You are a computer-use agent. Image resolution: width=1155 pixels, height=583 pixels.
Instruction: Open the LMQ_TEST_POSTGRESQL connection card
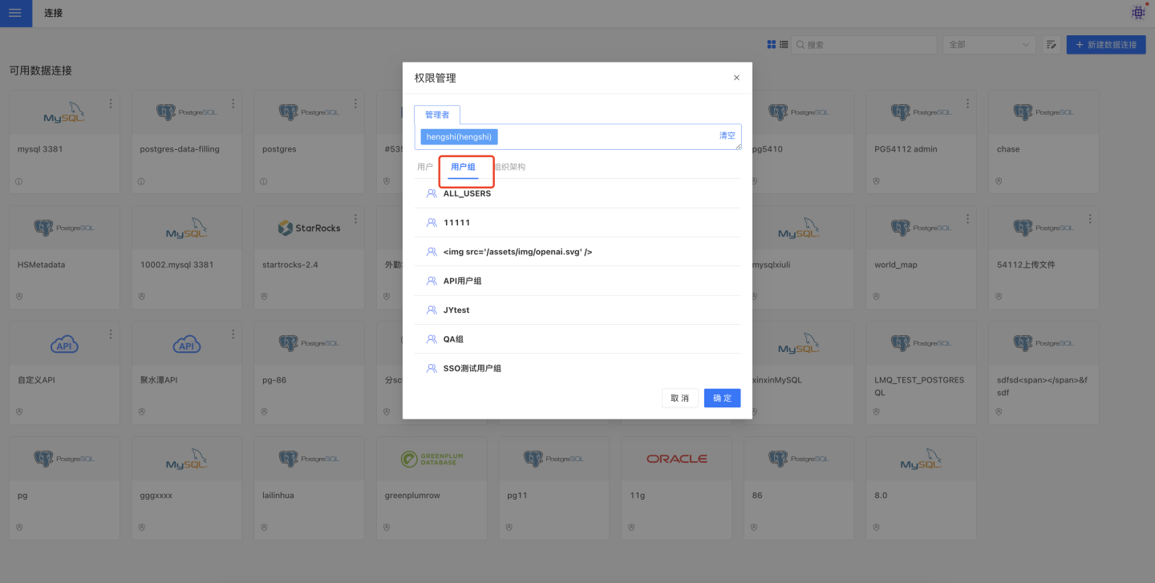(921, 372)
